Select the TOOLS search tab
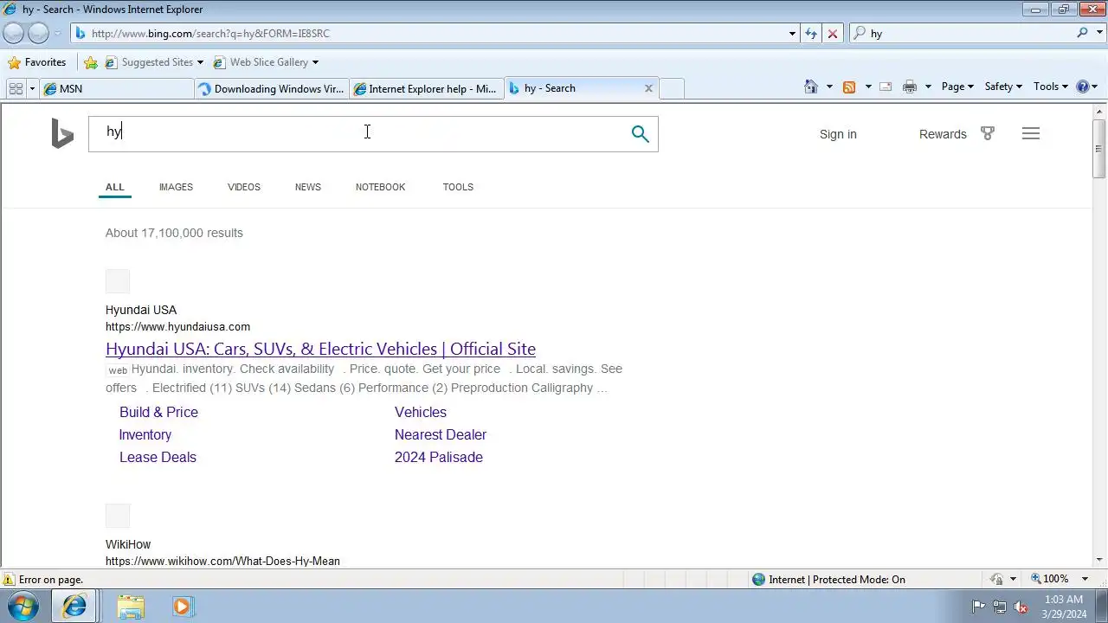This screenshot has width=1108, height=623. click(458, 187)
